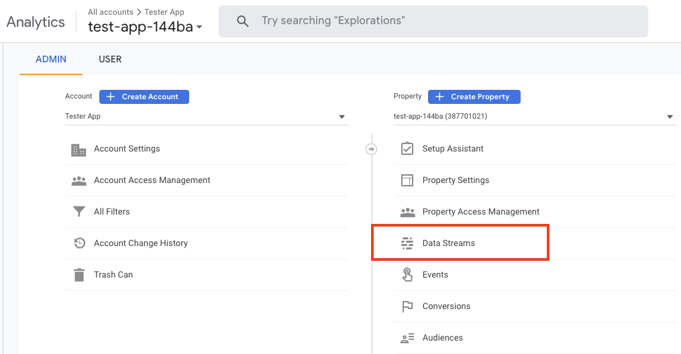The height and width of the screenshot is (354, 681).
Task: Open the Tester App breadcrumb link
Action: tap(164, 12)
